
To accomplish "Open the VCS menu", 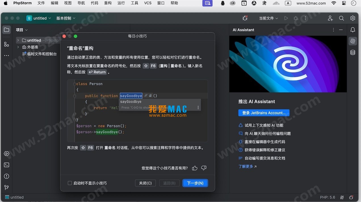I will (148, 3).
